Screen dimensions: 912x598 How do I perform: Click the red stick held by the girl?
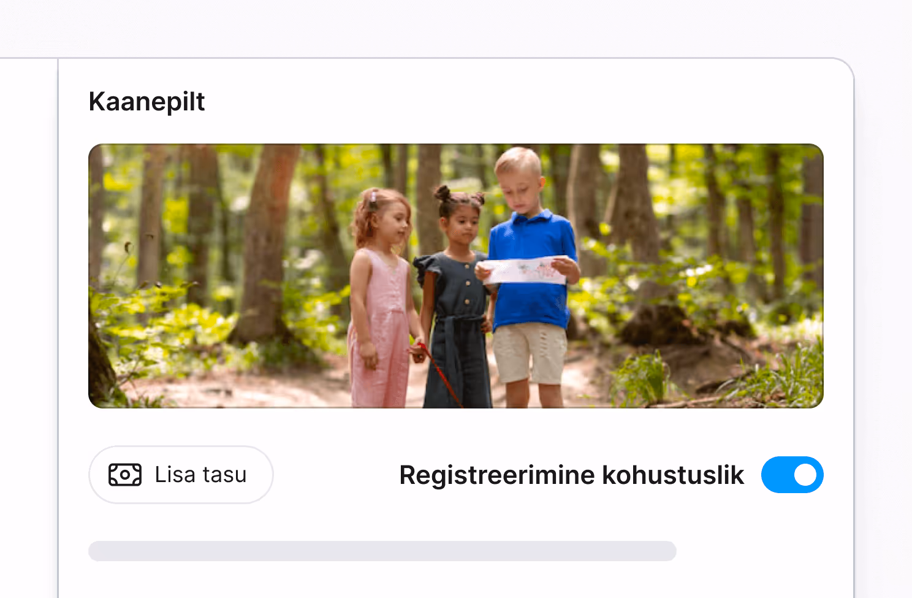[x=440, y=375]
